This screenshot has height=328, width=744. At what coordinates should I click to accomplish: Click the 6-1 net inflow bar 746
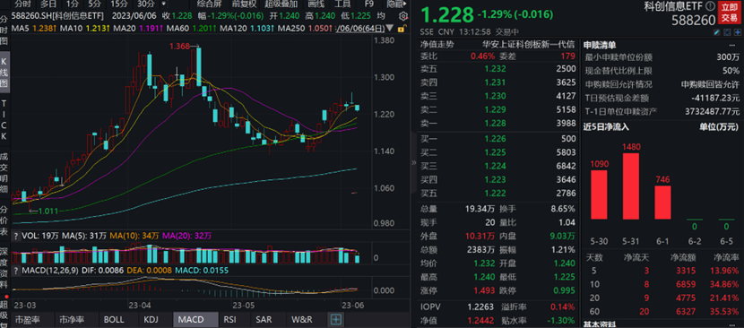(x=662, y=202)
